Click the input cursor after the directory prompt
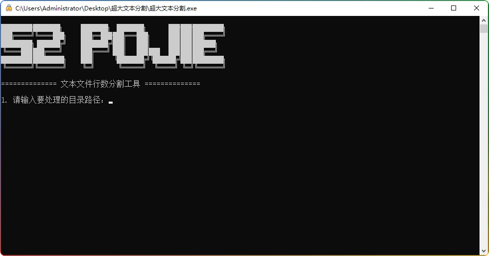This screenshot has width=489, height=256. [x=111, y=102]
